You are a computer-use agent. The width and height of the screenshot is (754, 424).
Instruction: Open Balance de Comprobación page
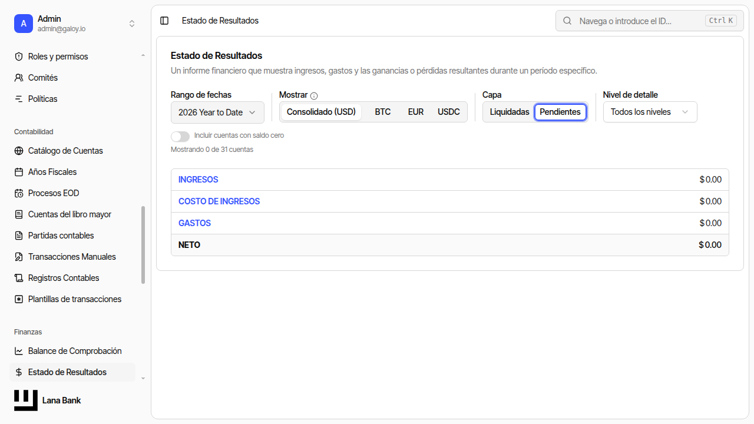(72, 351)
